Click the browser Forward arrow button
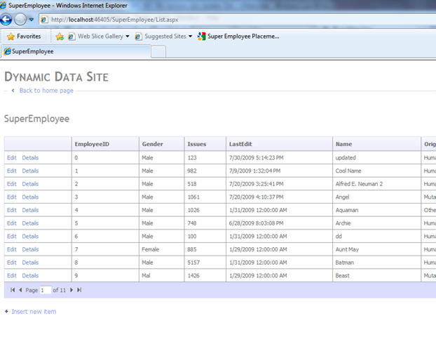 click(21, 20)
